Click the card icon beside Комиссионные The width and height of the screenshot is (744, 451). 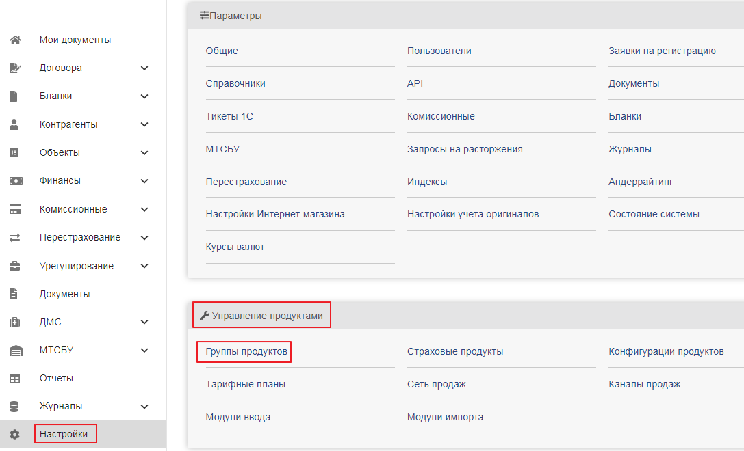(x=15, y=209)
